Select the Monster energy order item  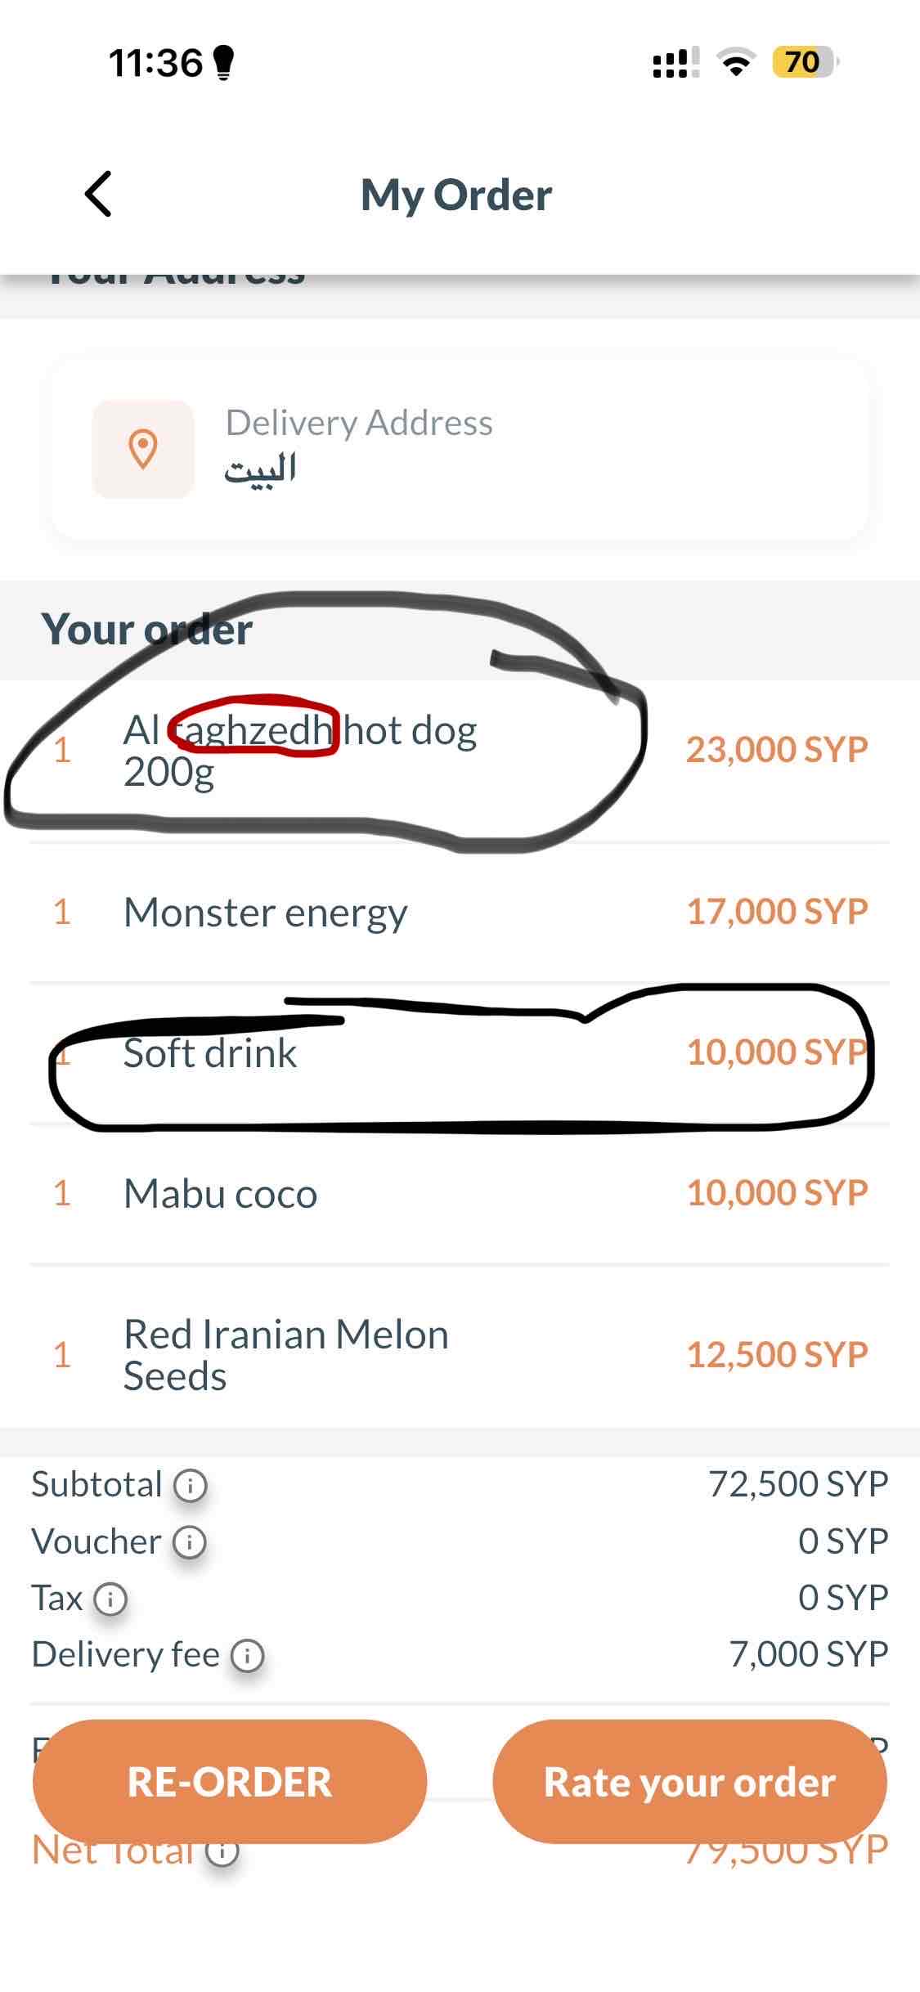pos(265,912)
